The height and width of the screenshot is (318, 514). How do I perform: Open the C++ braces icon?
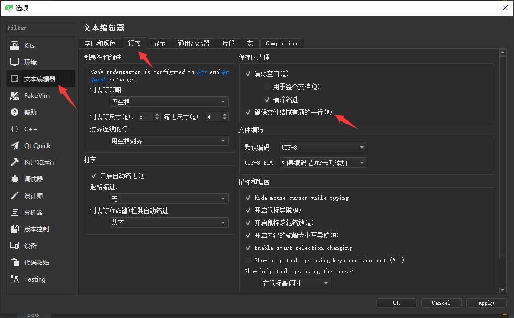pyautogui.click(x=15, y=129)
